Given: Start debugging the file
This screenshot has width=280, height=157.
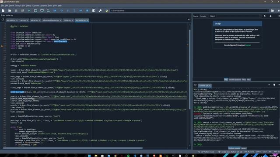Looking at the screenshot, I should pos(55,10).
